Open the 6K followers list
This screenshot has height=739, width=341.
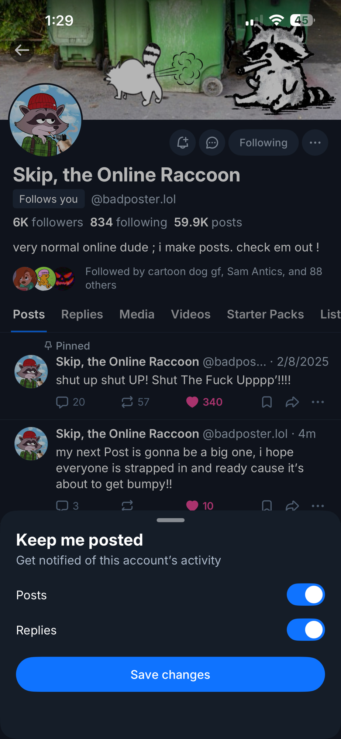[x=48, y=222]
